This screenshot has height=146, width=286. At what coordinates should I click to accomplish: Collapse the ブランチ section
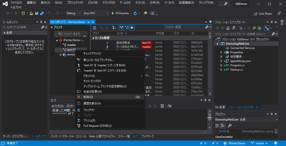click(52, 27)
